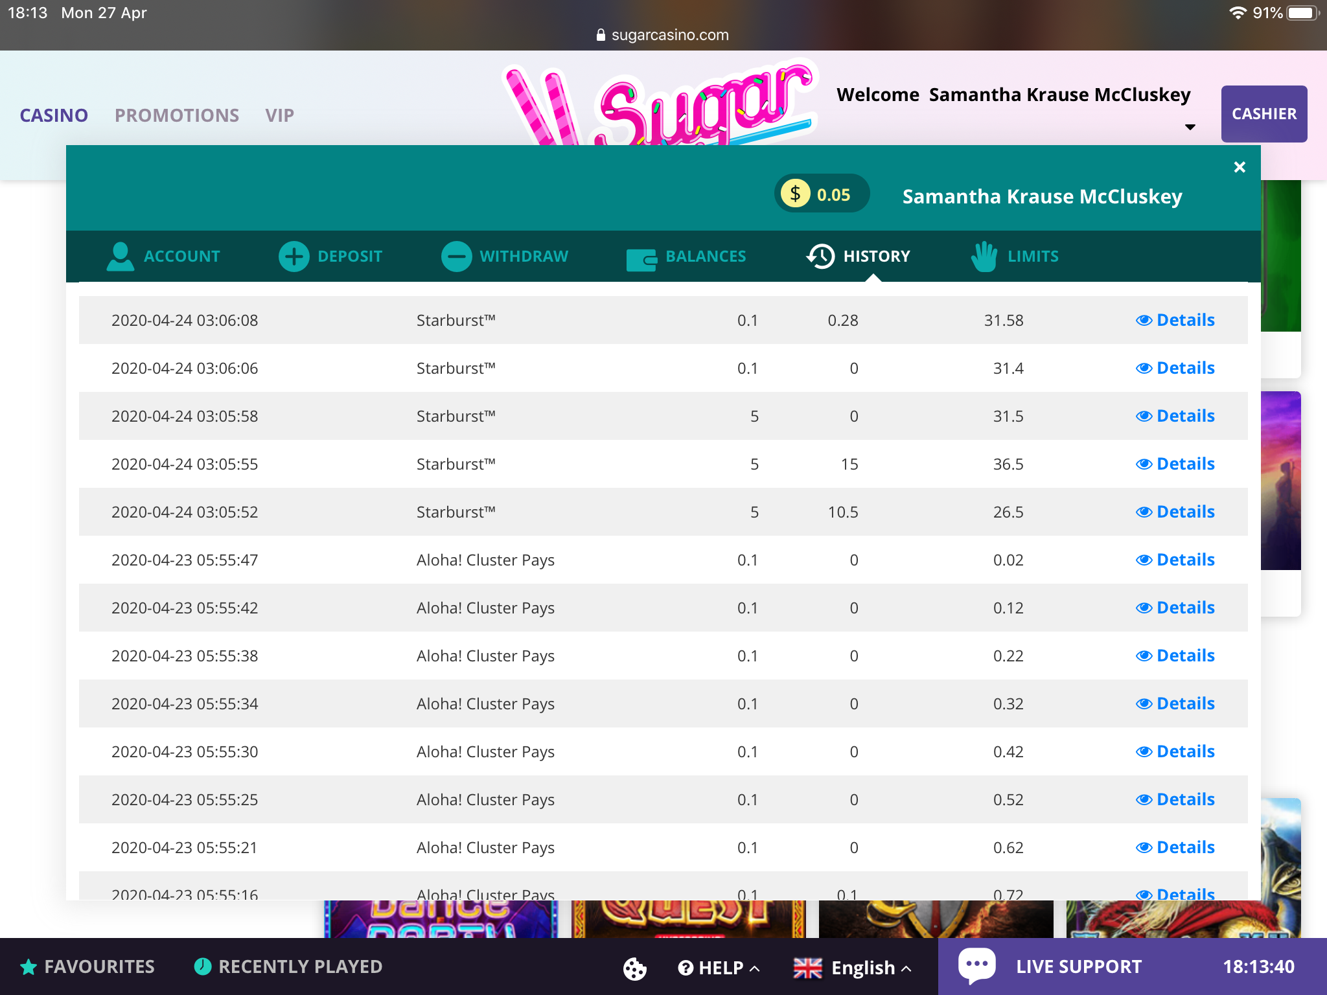Click the dollar coin balance icon
The width and height of the screenshot is (1327, 995).
pyautogui.click(x=795, y=194)
